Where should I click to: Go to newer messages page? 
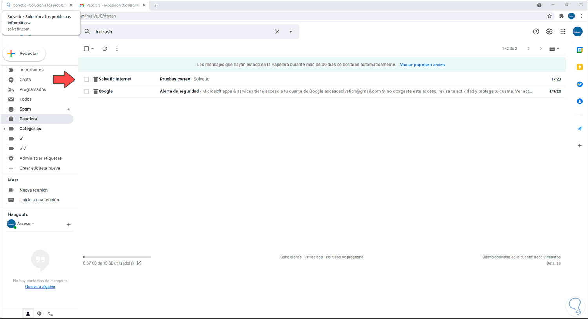pos(528,49)
